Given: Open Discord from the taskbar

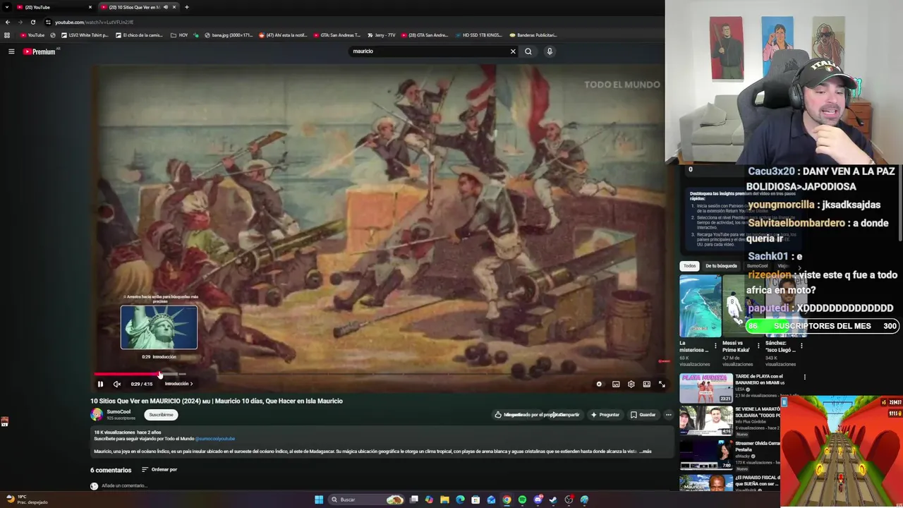Looking at the screenshot, I should click(538, 500).
